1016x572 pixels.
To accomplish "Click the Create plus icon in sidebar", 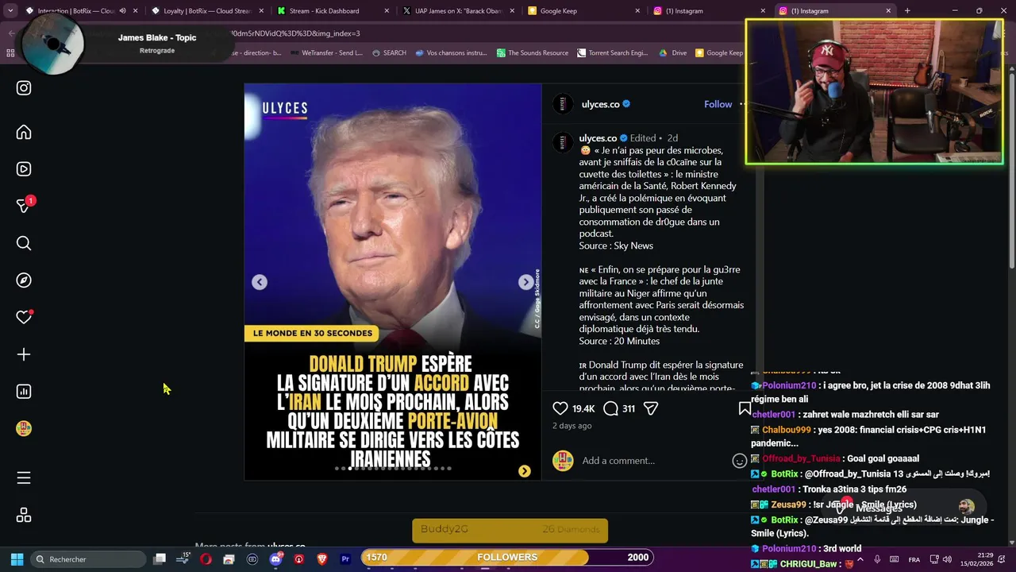I will pos(24,354).
